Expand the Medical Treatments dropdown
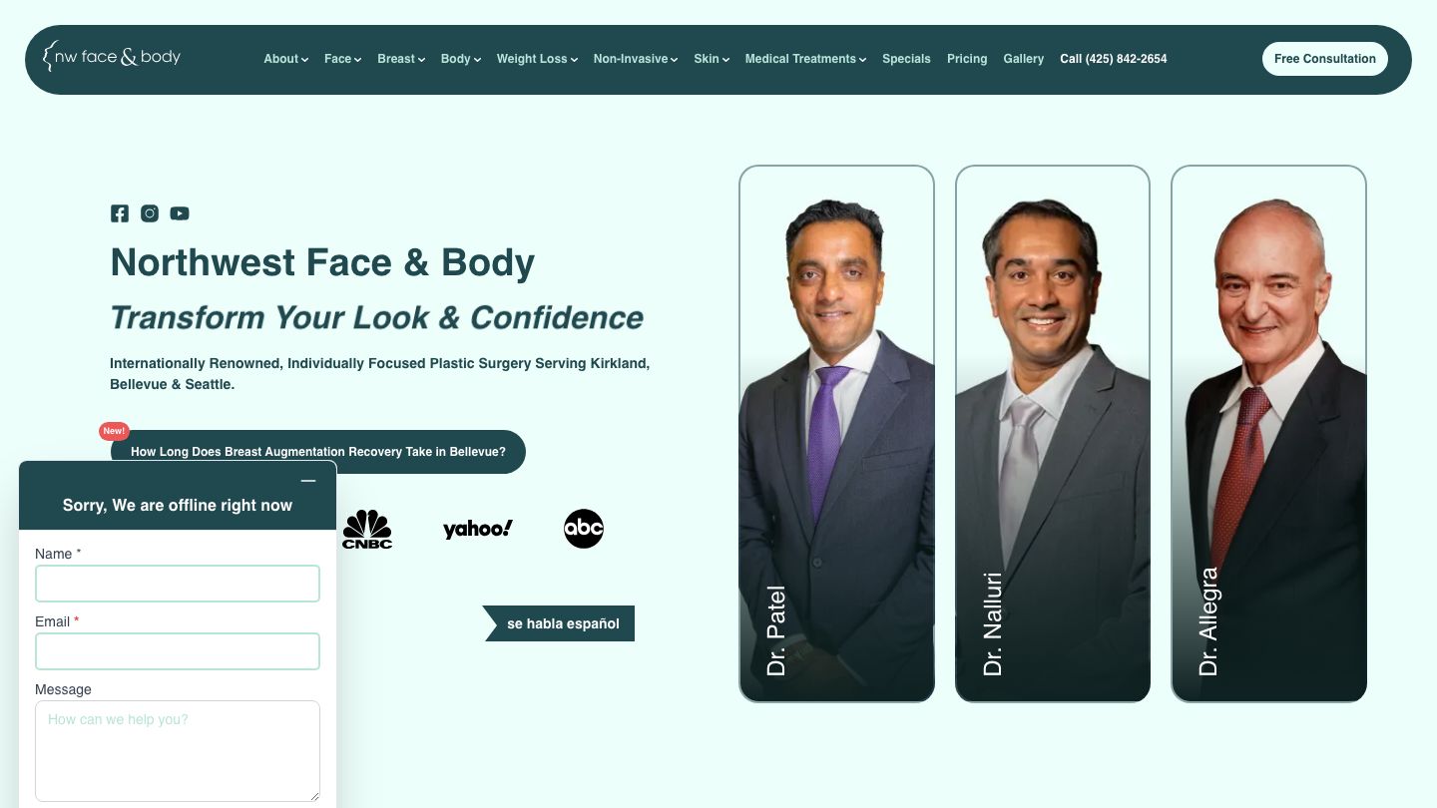Image resolution: width=1437 pixels, height=808 pixels. tap(805, 59)
